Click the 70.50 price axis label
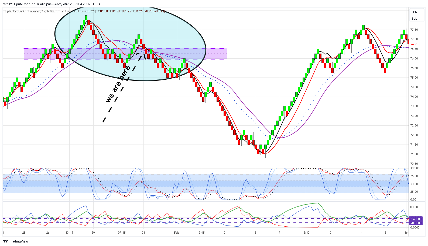 pos(414,164)
